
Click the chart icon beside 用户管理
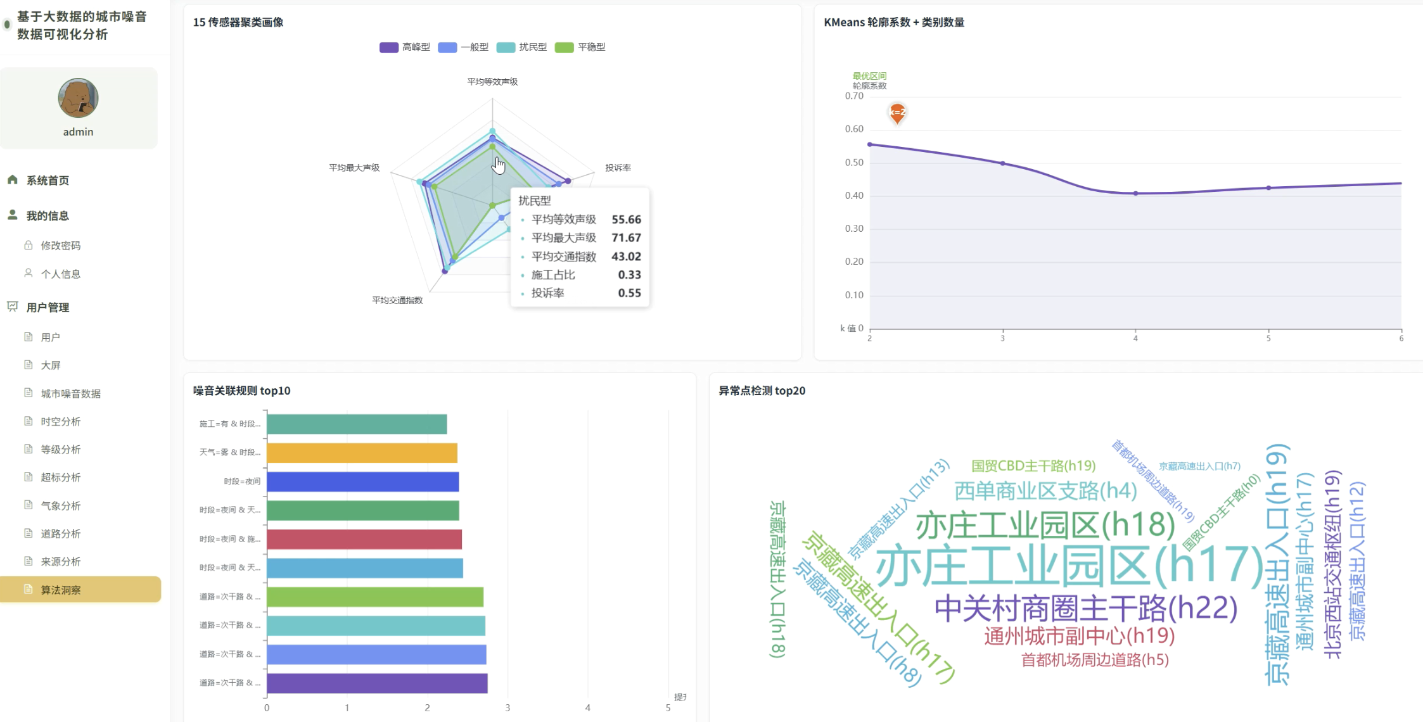point(13,307)
